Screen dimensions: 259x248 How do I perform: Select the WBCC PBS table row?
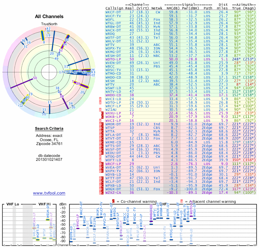[180, 67]
